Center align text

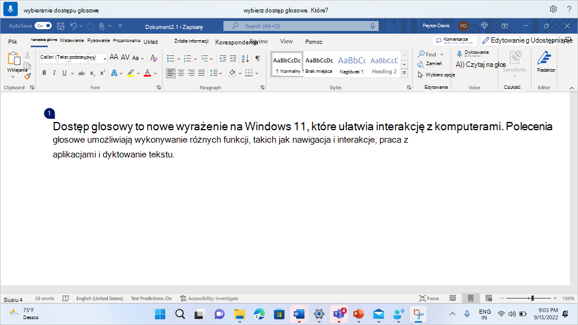point(181,73)
